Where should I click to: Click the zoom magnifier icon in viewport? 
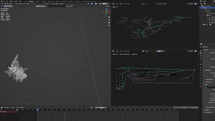[x=109, y=17]
